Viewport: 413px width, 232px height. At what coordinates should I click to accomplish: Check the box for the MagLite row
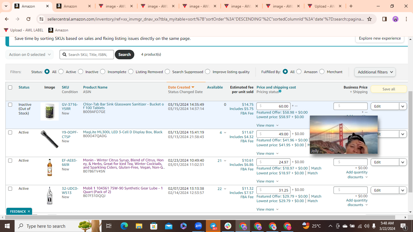tap(10, 132)
